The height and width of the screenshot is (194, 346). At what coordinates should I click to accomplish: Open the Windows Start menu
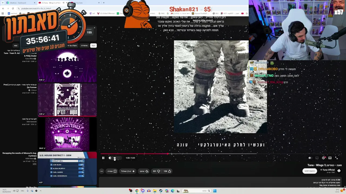click(215, 191)
